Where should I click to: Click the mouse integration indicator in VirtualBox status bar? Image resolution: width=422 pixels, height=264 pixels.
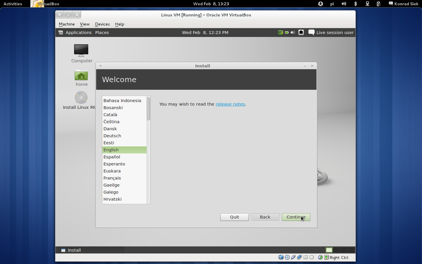coord(320,257)
